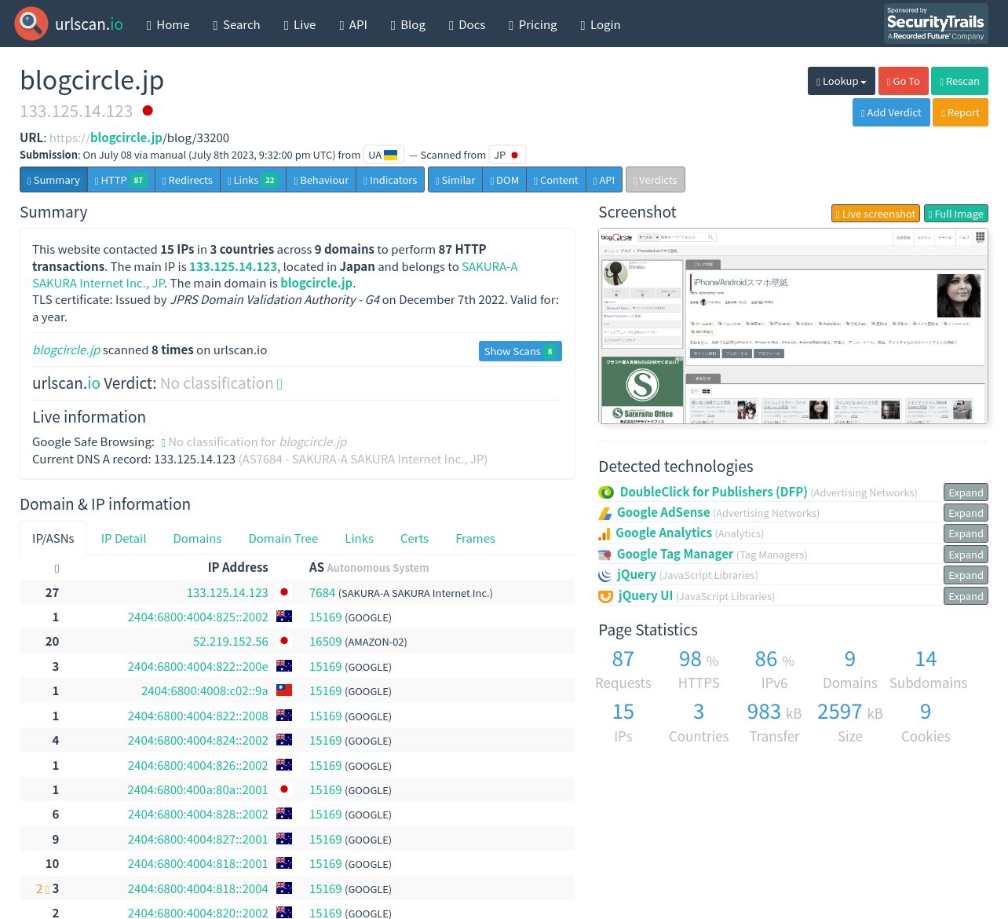The image size is (1008, 919).
Task: Click the Add Verdict button
Action: point(891,112)
